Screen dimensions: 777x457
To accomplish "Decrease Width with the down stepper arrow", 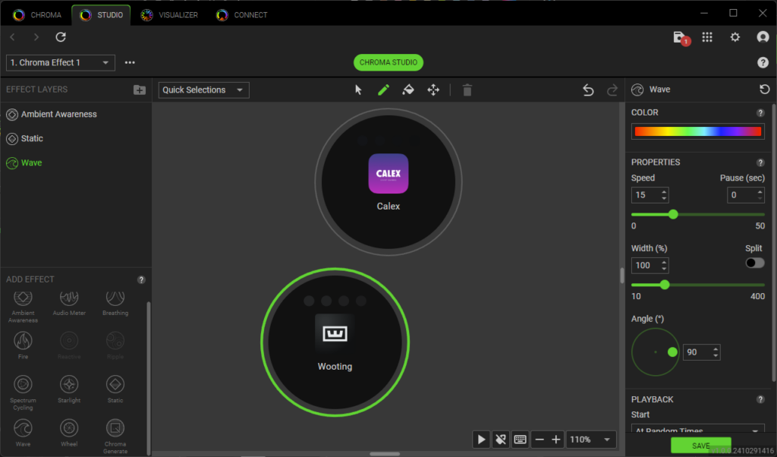I will (x=664, y=269).
